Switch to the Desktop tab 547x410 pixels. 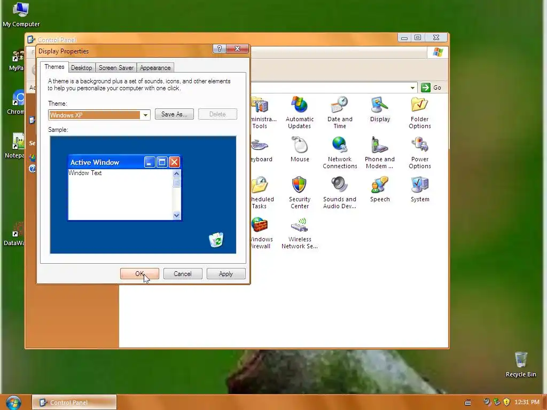[x=82, y=68]
